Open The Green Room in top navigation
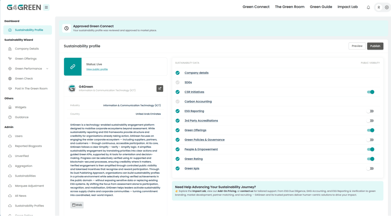This screenshot has width=391, height=216. click(290, 7)
